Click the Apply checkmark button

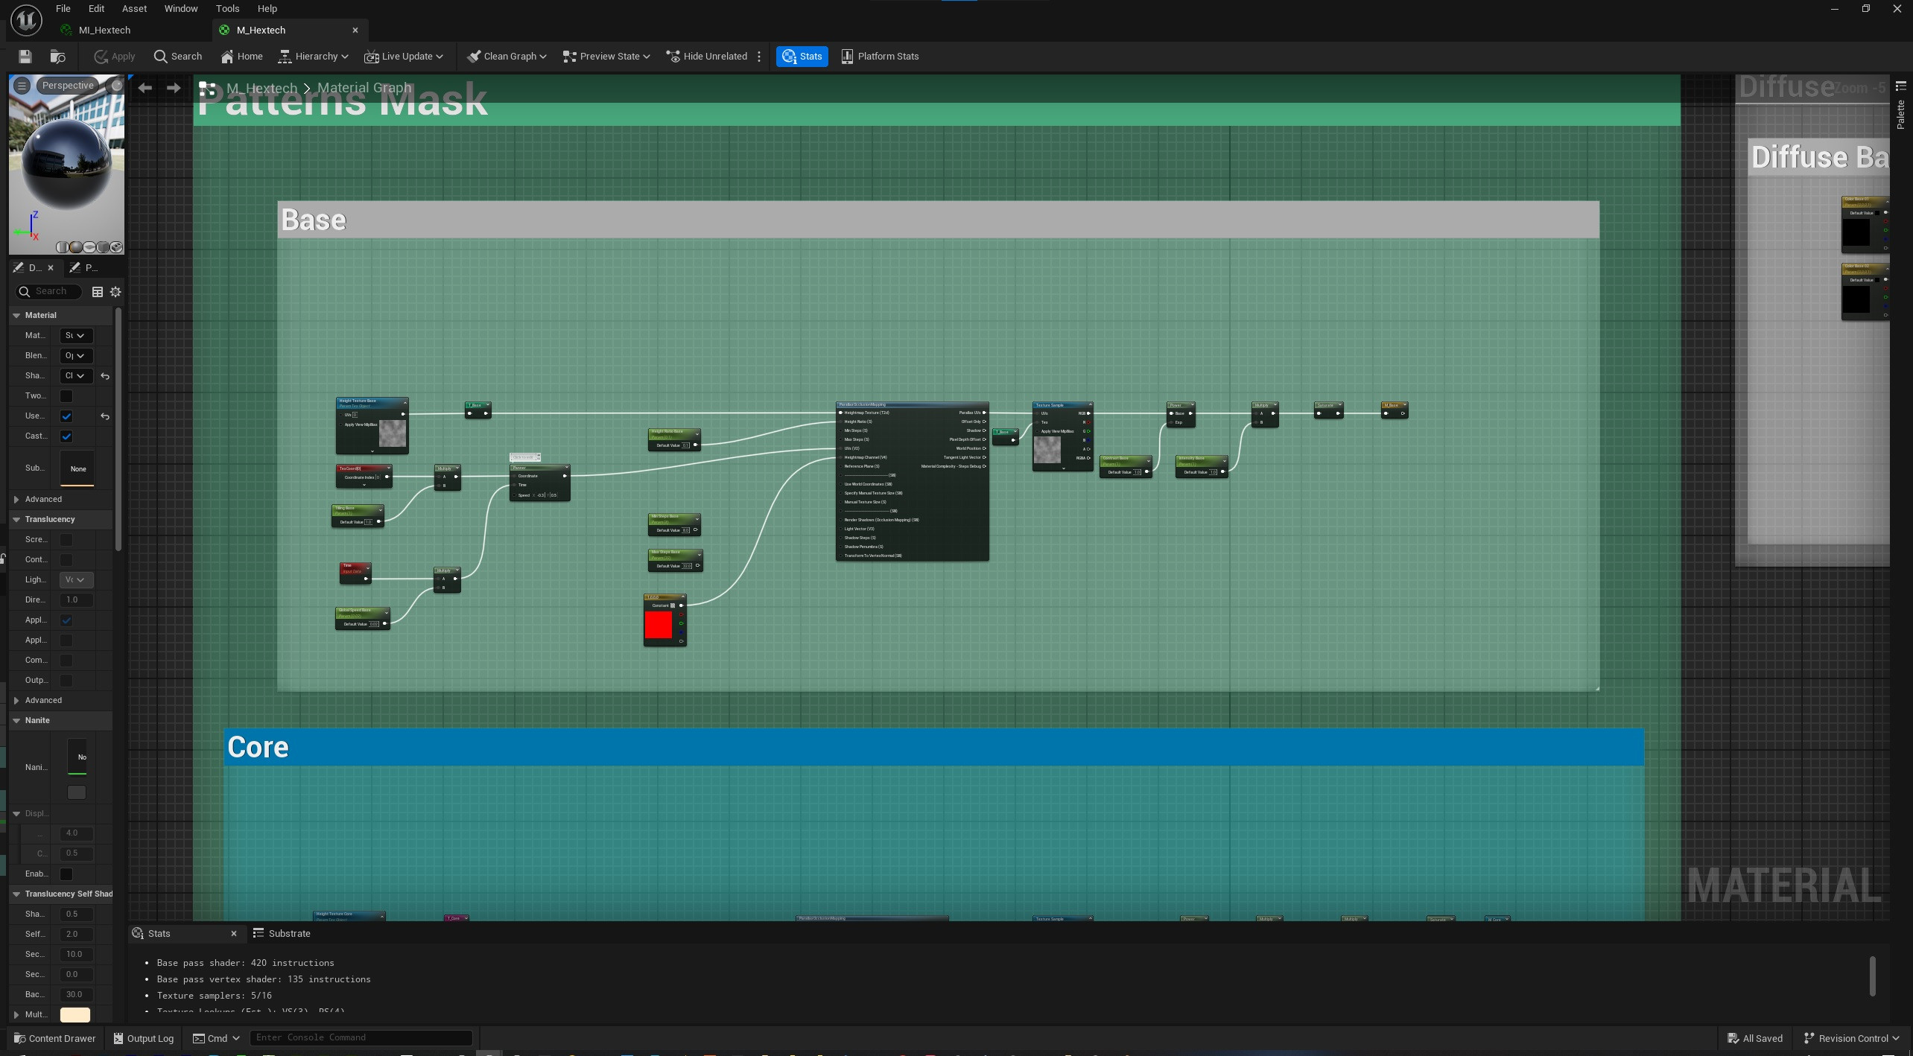coord(114,57)
